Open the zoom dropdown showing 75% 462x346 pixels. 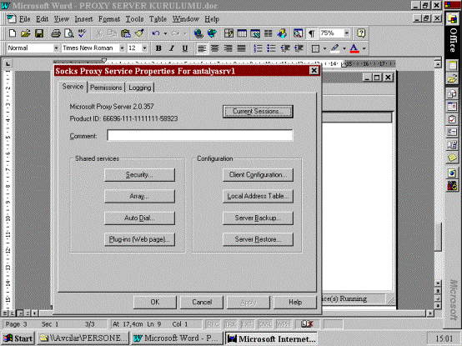tap(347, 33)
